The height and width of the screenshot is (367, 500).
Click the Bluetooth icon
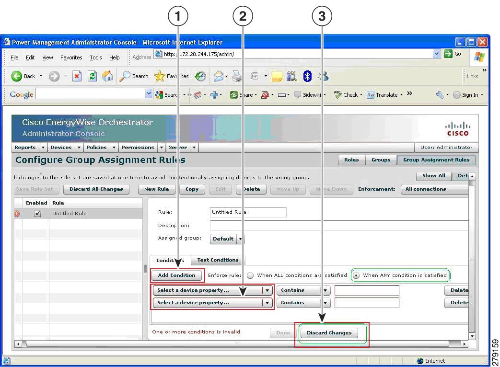pos(307,76)
